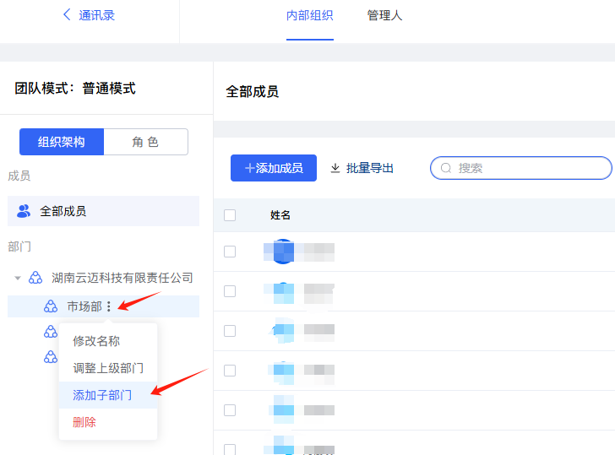The width and height of the screenshot is (615, 455).
Task: Click the 添加成员 button
Action: [x=274, y=168]
